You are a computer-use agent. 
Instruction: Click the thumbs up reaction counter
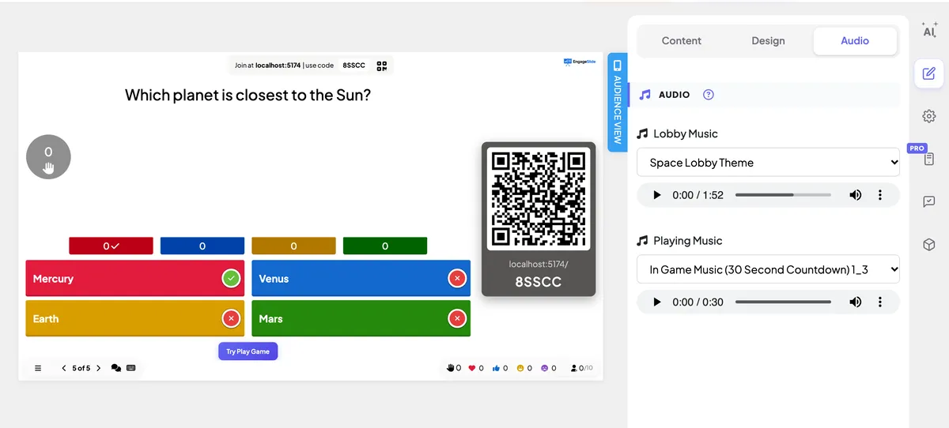point(500,368)
